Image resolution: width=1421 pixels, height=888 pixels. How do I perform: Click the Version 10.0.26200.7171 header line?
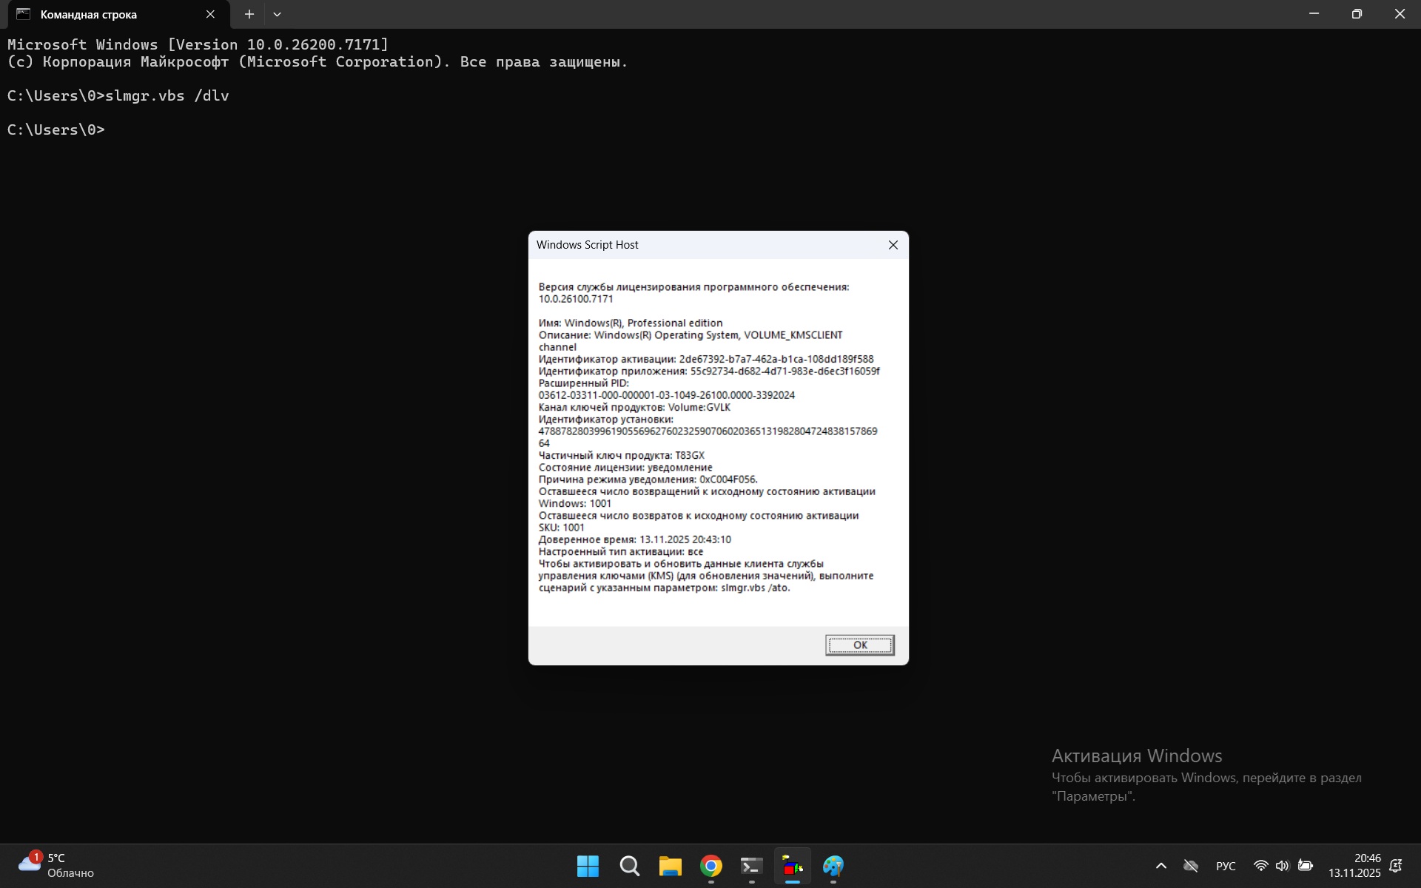(x=198, y=44)
